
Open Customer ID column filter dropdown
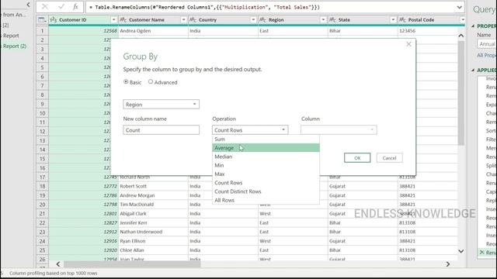click(x=114, y=19)
